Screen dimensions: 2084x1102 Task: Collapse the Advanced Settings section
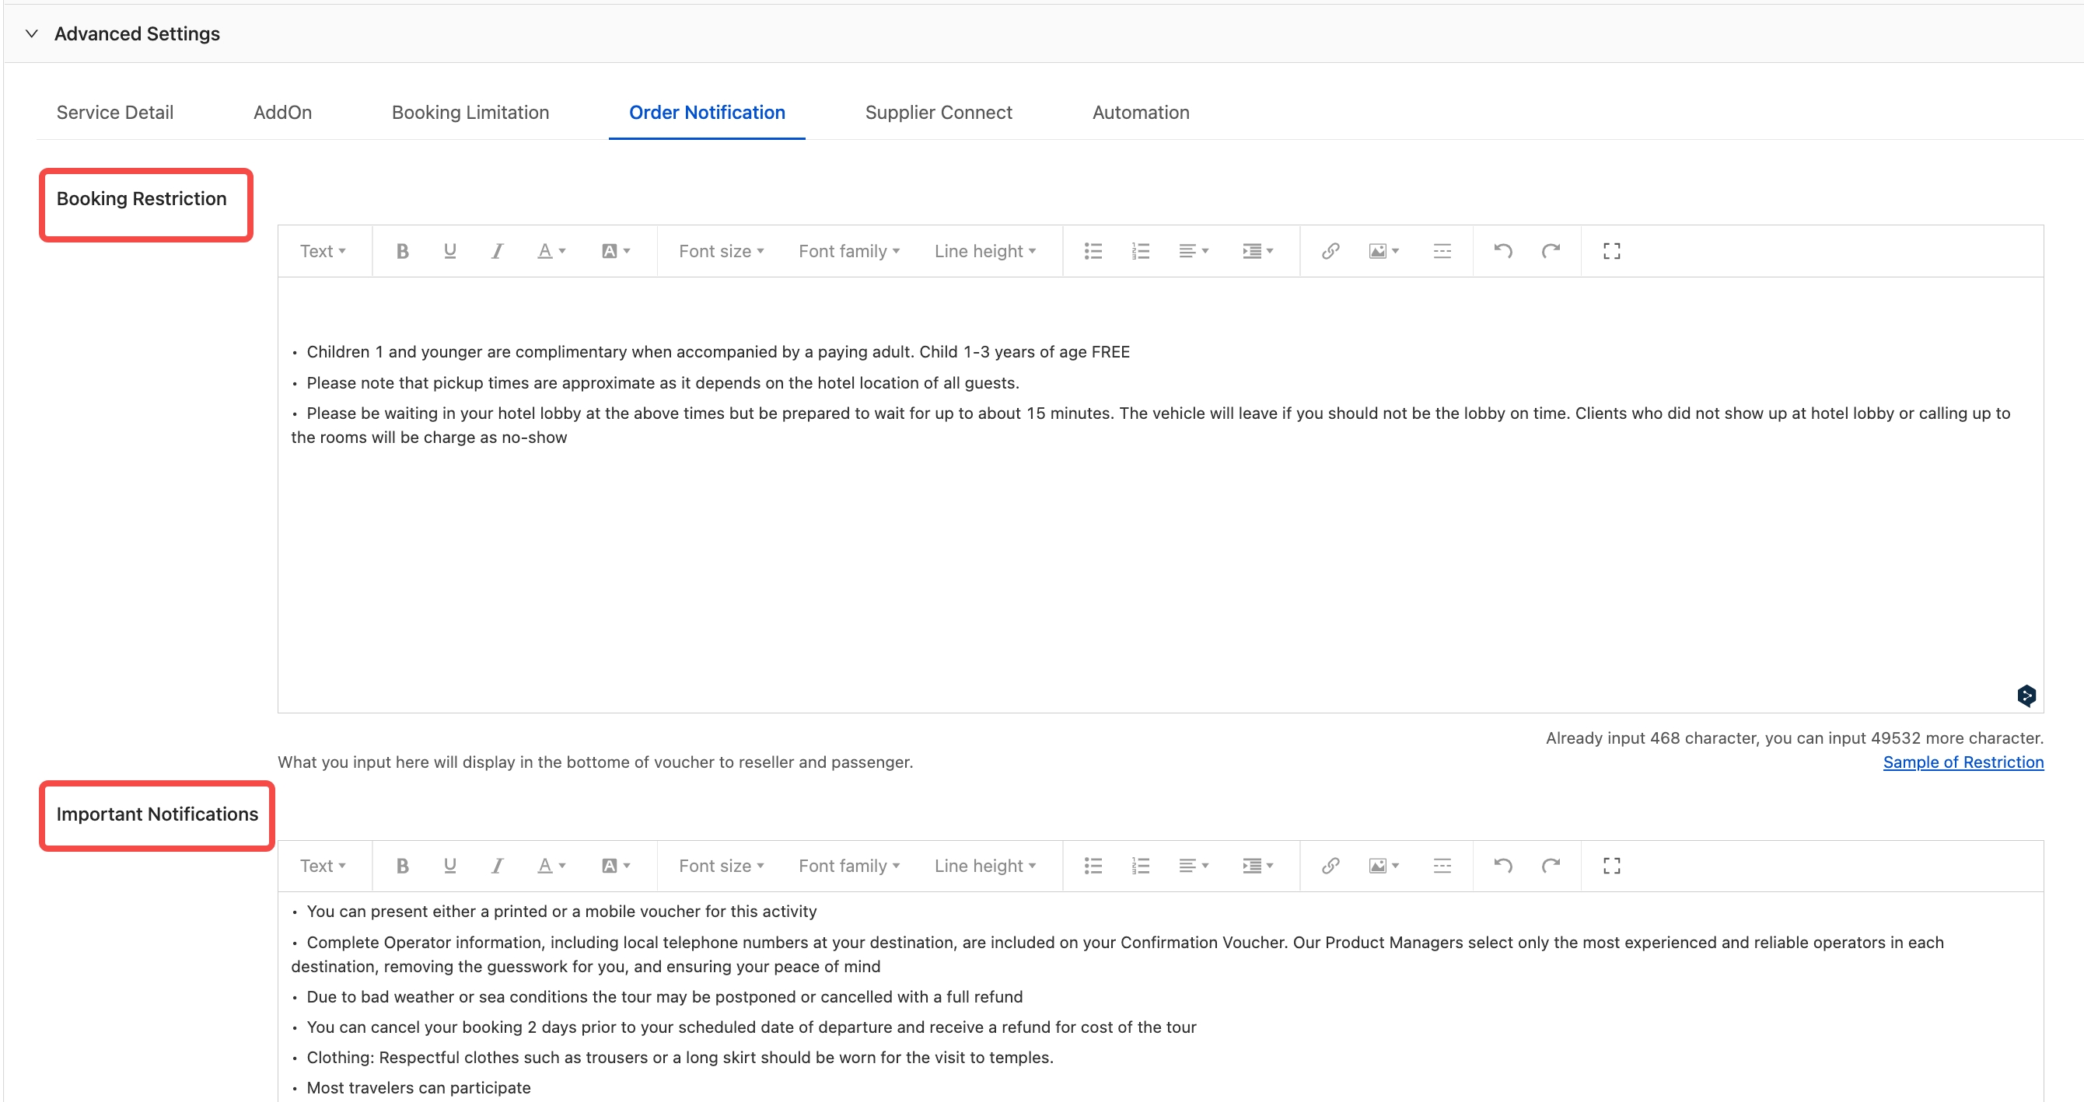tap(33, 34)
